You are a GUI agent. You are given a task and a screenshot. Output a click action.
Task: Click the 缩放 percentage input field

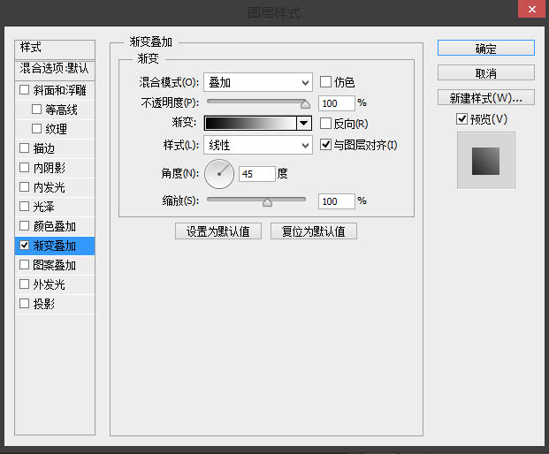point(337,201)
